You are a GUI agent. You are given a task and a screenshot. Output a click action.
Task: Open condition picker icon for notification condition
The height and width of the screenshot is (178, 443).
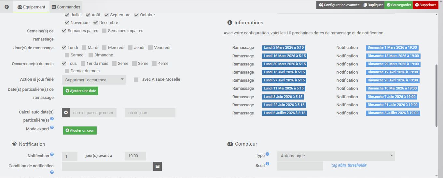coord(158,166)
